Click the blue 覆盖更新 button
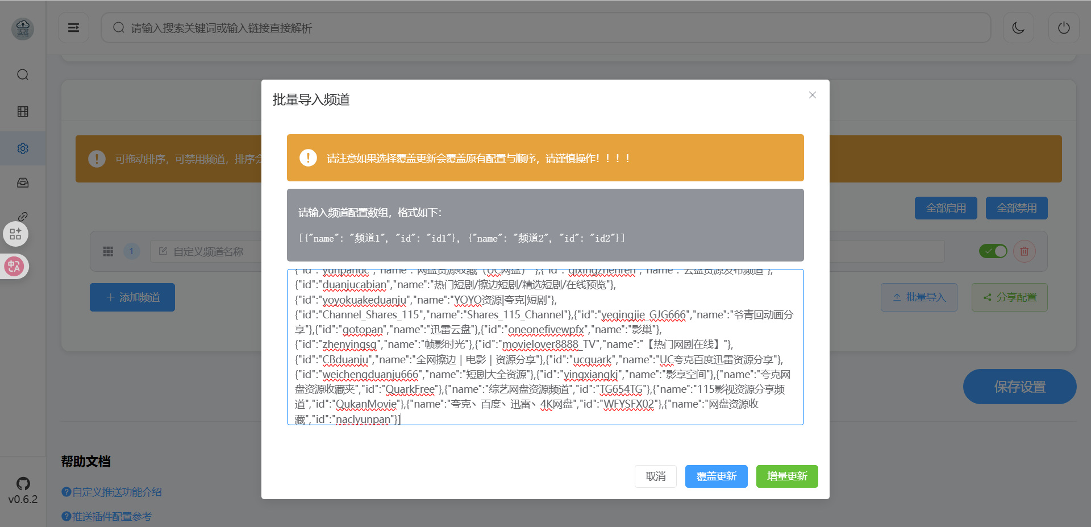This screenshot has width=1091, height=527. point(716,476)
